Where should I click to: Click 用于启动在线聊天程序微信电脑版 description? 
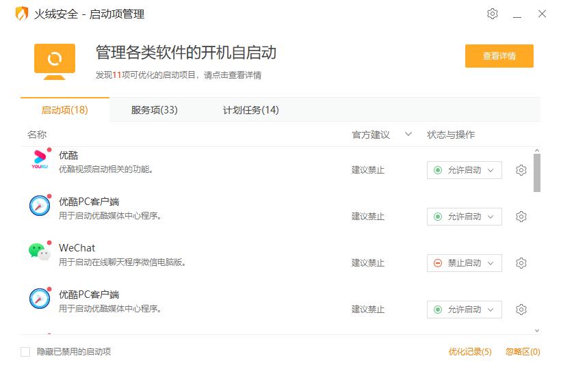[122, 262]
